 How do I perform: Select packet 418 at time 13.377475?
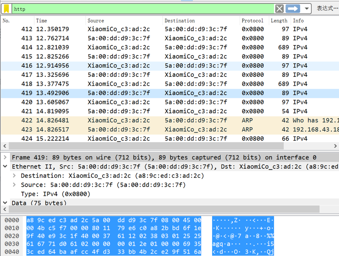(x=170, y=84)
